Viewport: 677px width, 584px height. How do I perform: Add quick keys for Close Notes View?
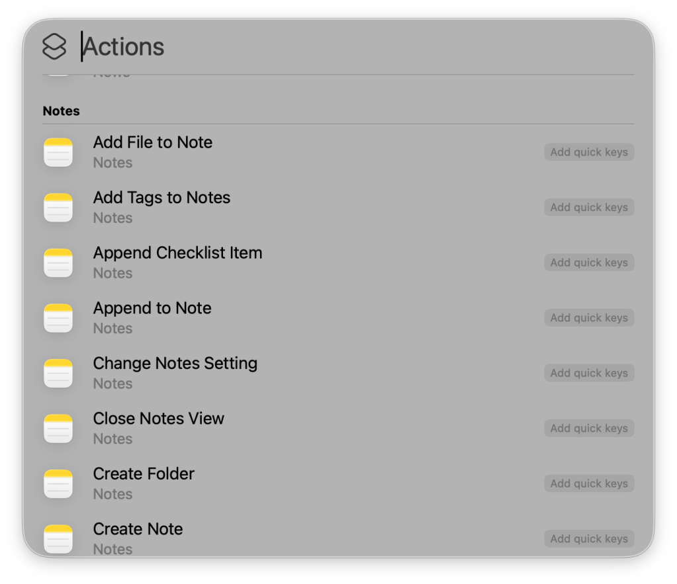pyautogui.click(x=588, y=429)
